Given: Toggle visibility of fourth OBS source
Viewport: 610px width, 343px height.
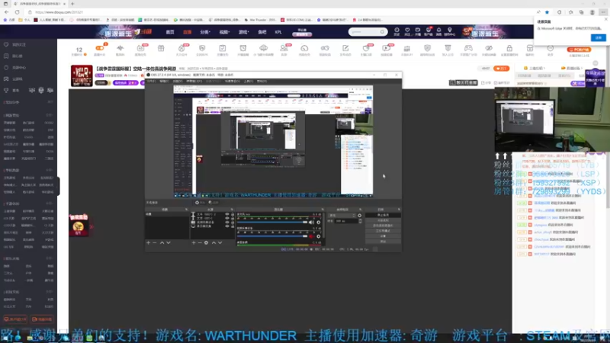Looking at the screenshot, I should [227, 226].
